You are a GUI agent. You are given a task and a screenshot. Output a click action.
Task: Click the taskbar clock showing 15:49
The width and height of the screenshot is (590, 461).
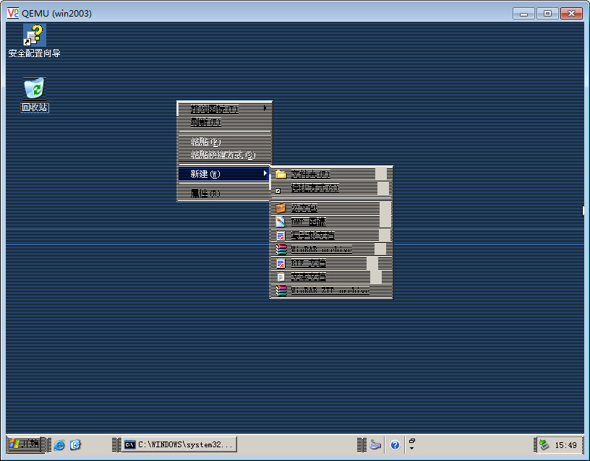pos(566,445)
